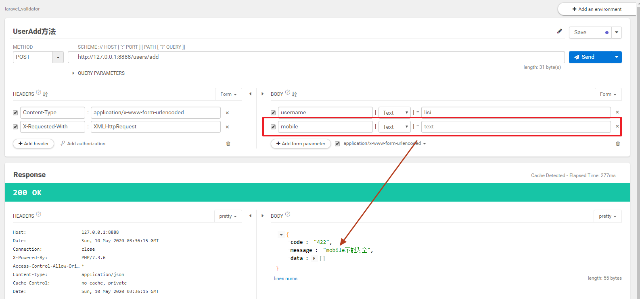Image resolution: width=640 pixels, height=299 pixels.
Task: Click the sort icon next to HEADERS label
Action: coord(45,94)
